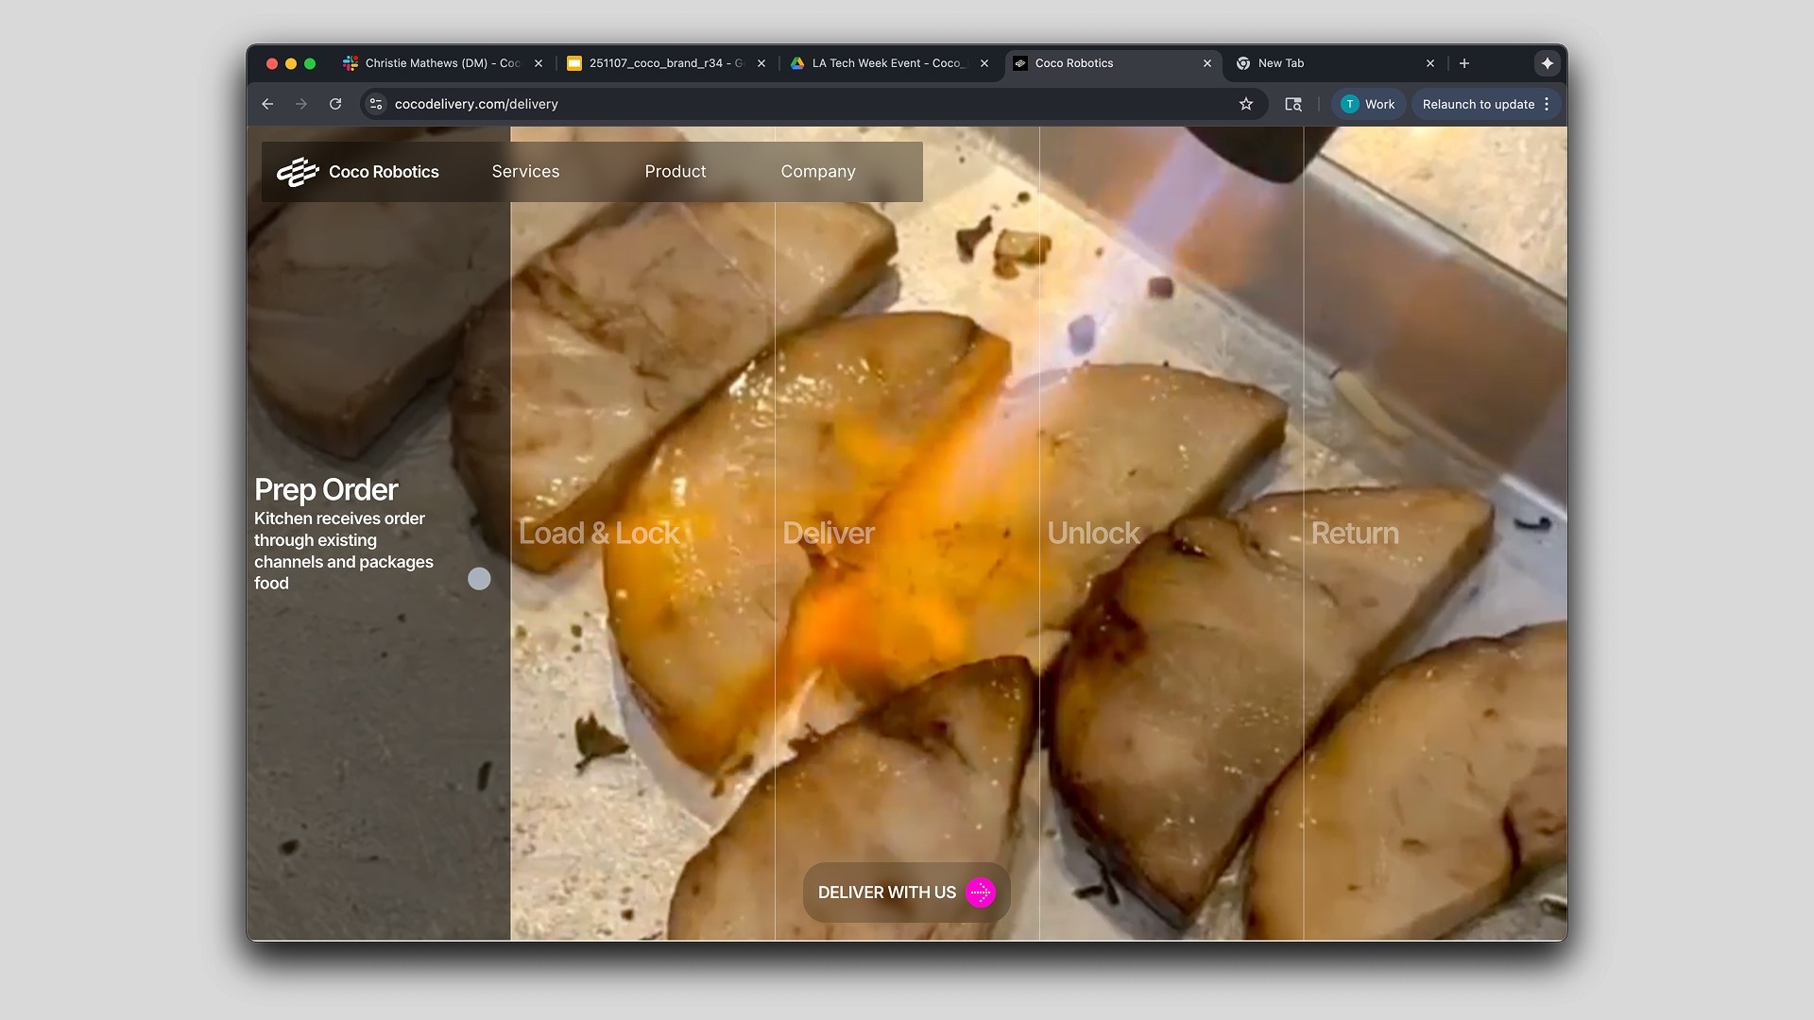Open the Company navigation menu
Screen dimensions: 1814x1020
[817, 172]
